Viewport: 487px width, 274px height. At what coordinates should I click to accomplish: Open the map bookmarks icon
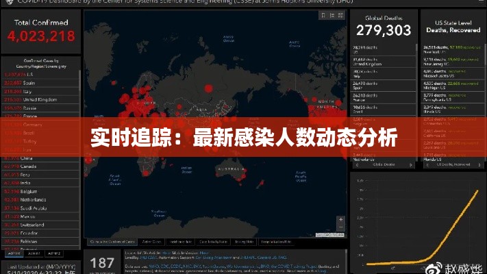click(323, 15)
